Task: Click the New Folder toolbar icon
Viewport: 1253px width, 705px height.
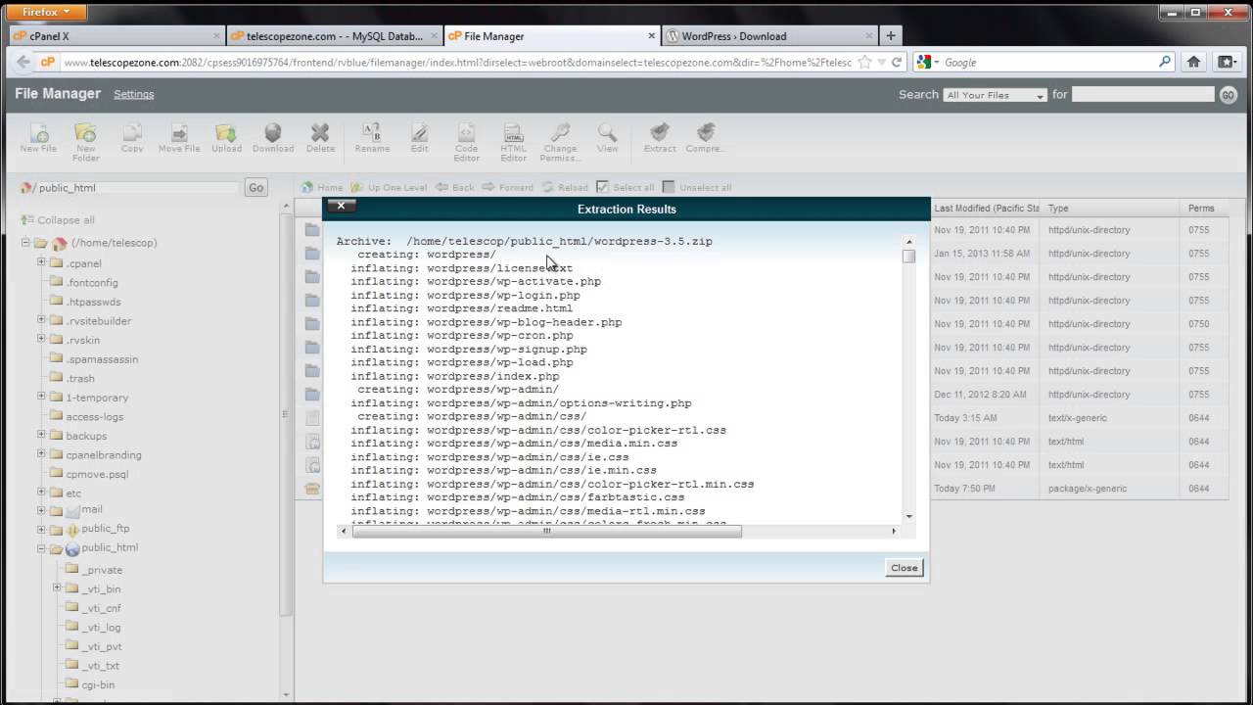Action: coord(85,142)
